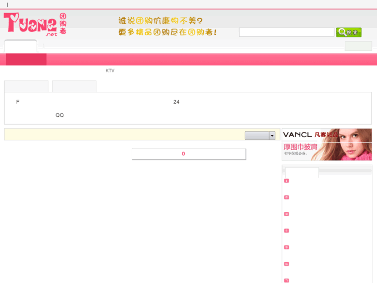Image resolution: width=377 pixels, height=283 pixels.
Task: Select the white tab below the logo
Action: [x=21, y=46]
